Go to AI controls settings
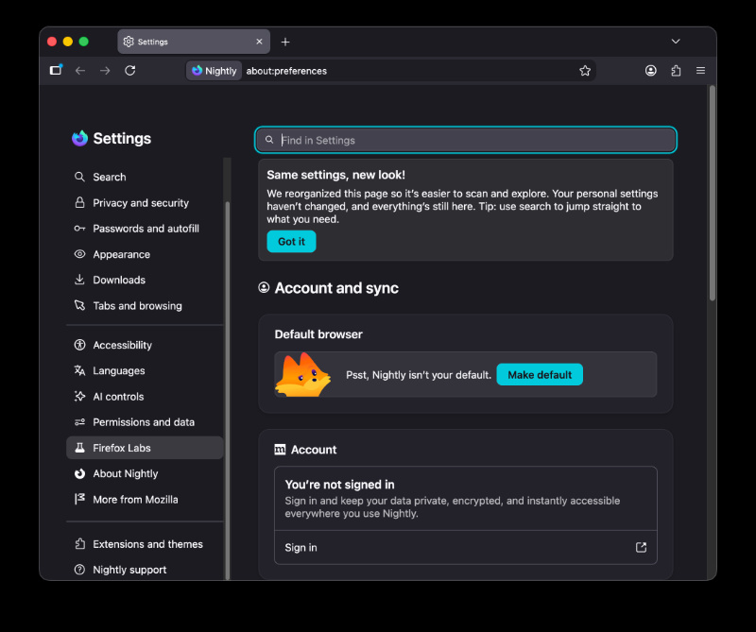The height and width of the screenshot is (632, 756). 145,397
